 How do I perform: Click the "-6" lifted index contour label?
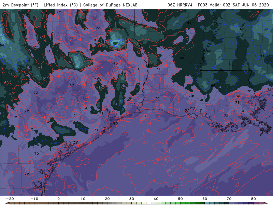coord(107,73)
